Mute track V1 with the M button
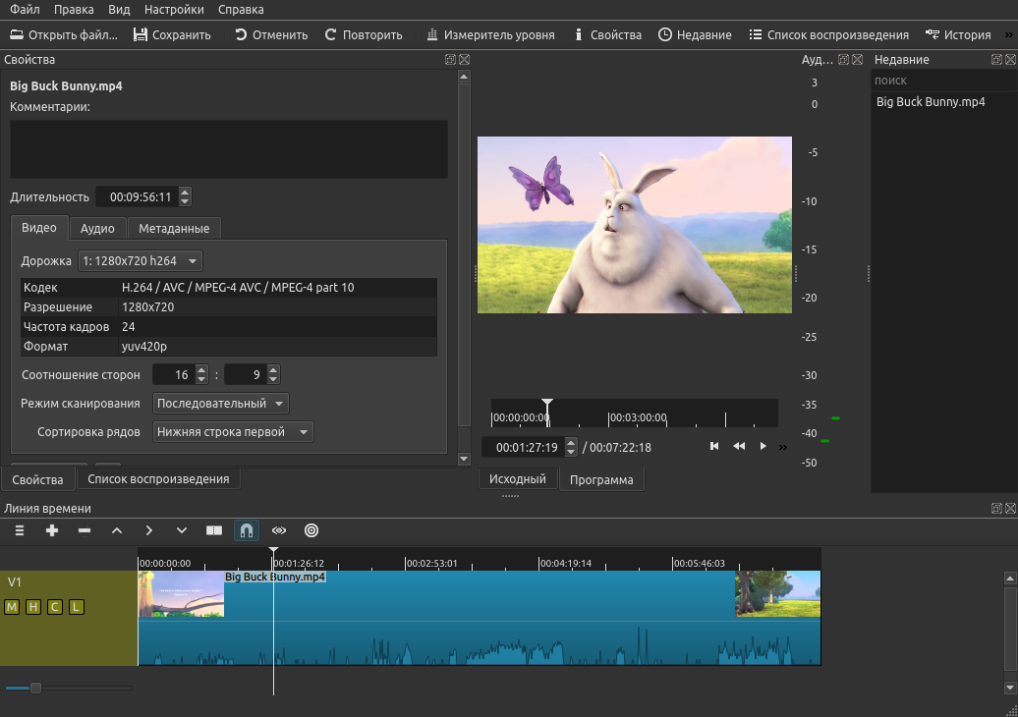The image size is (1018, 717). pyautogui.click(x=12, y=607)
